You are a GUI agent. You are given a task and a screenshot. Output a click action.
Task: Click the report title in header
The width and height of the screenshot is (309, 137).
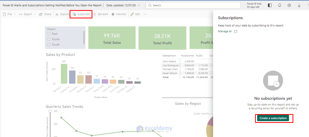[x=52, y=5]
